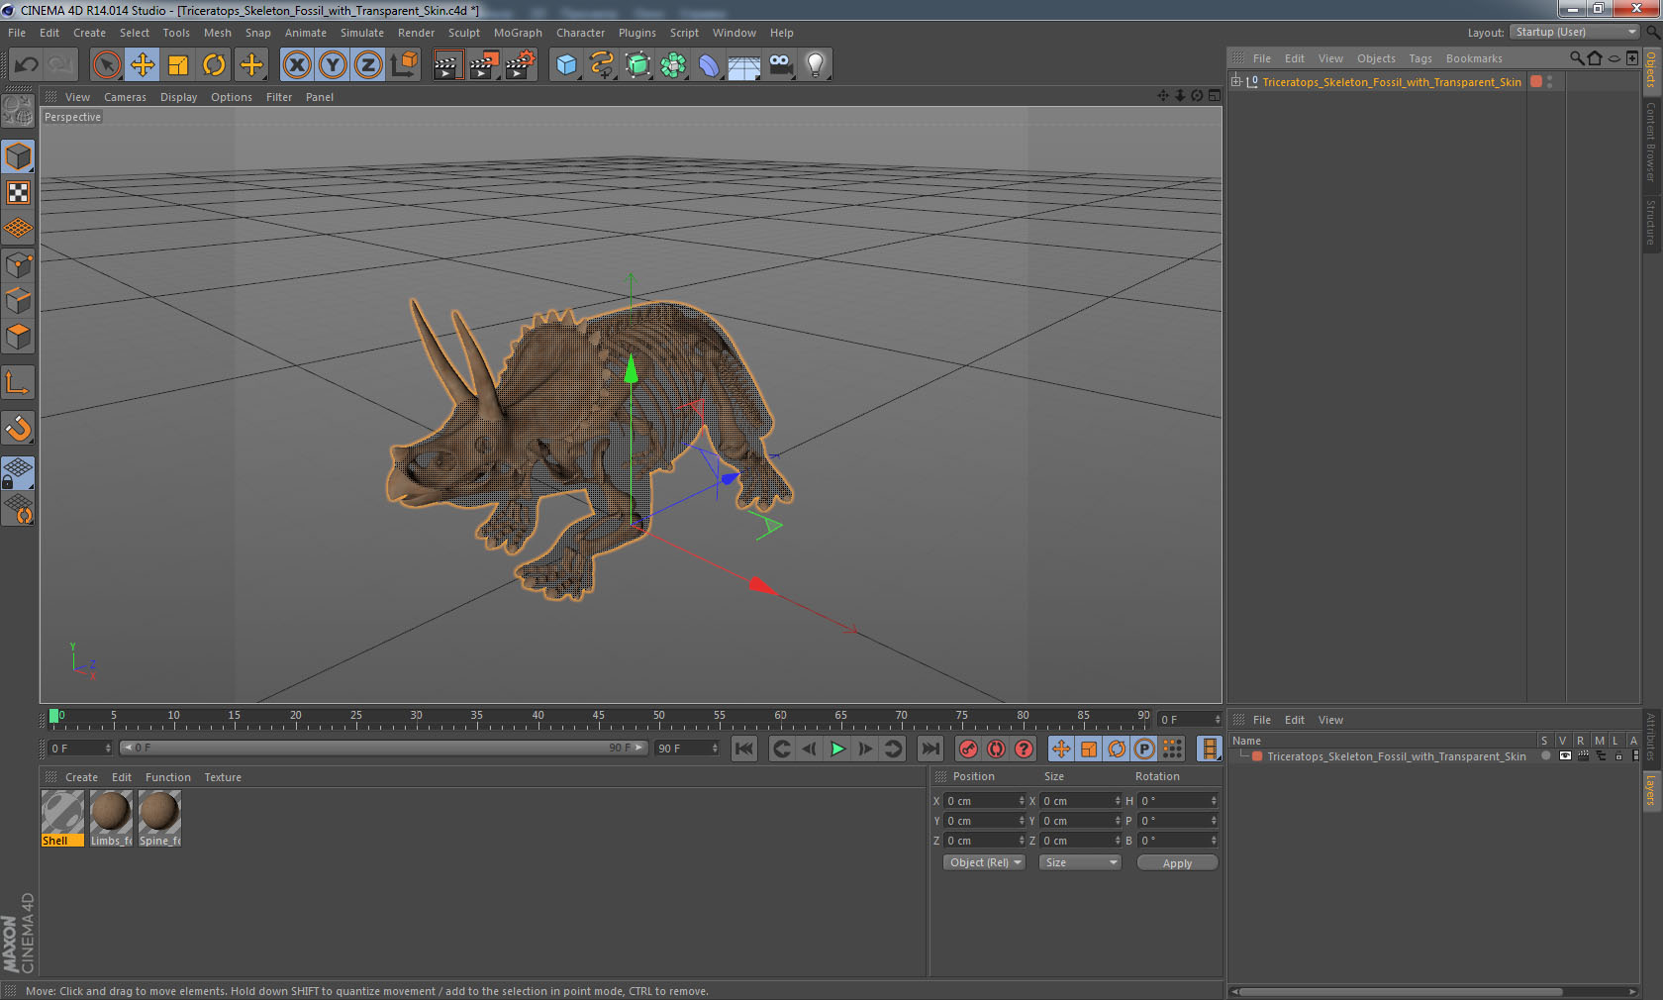Toggle object editor visibility dots
The width and height of the screenshot is (1663, 1000).
pyautogui.click(x=1549, y=82)
